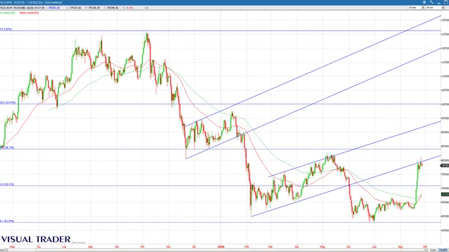Click the dark current-price marker on price axis

pos(445,165)
